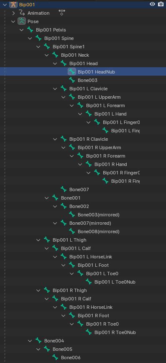166x363 pixels.
Task: Click bone icon of Bip001 Neck
Action: [55, 55]
